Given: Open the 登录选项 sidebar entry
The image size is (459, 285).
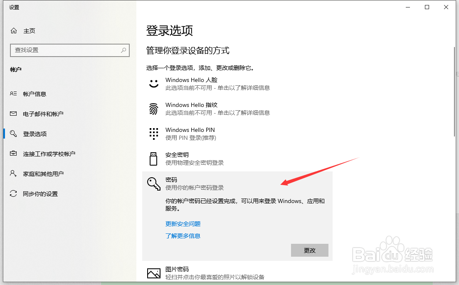Looking at the screenshot, I should (x=35, y=134).
